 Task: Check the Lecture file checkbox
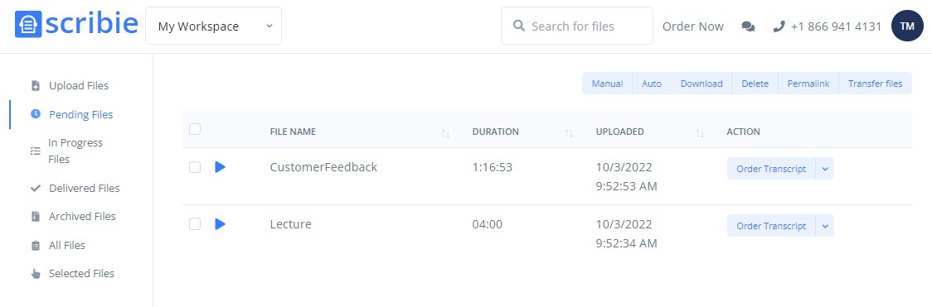tap(195, 224)
